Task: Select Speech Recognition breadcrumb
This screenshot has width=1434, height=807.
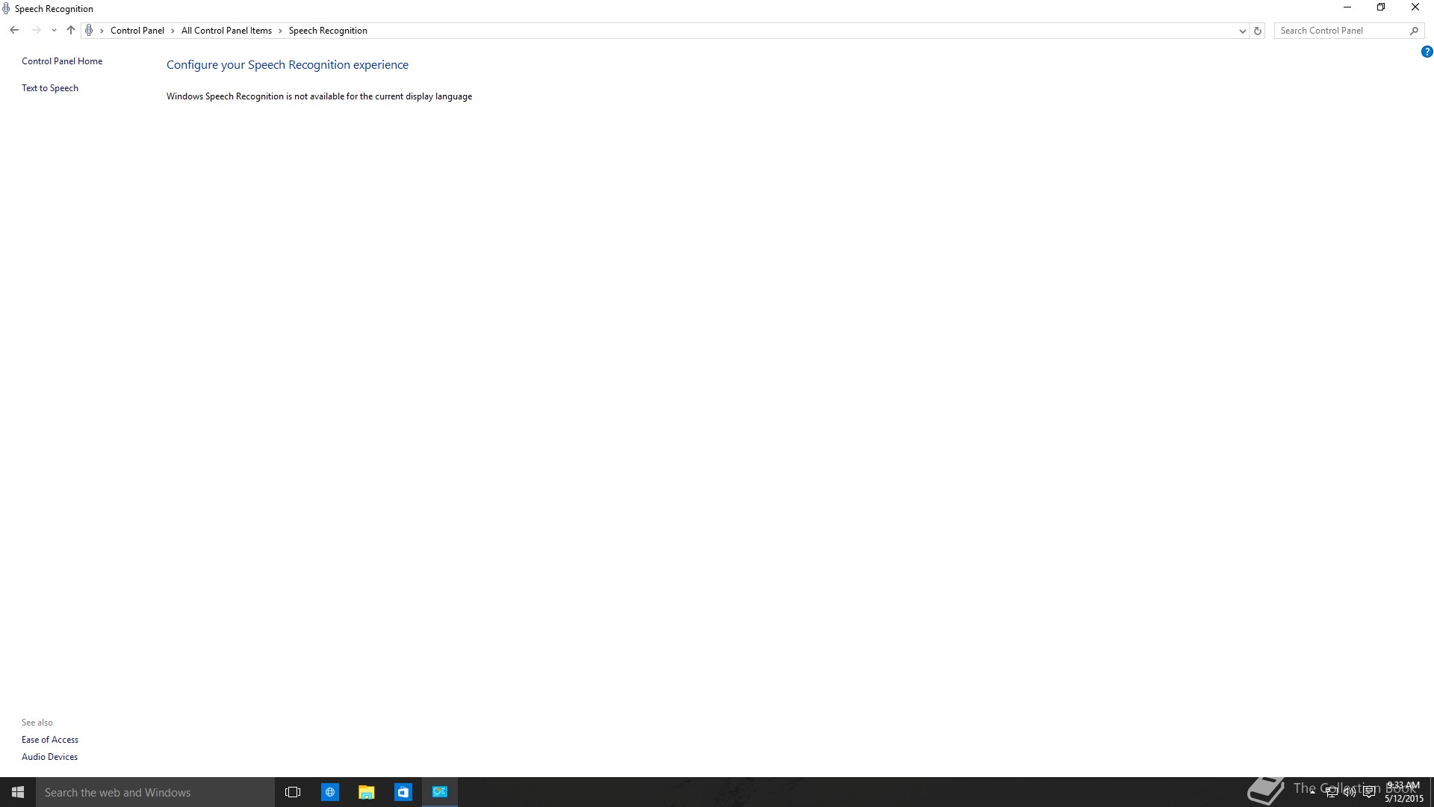Action: point(328,31)
